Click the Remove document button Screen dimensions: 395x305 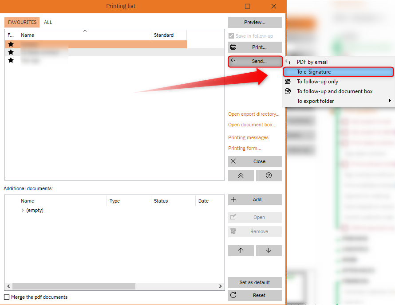pyautogui.click(x=255, y=231)
